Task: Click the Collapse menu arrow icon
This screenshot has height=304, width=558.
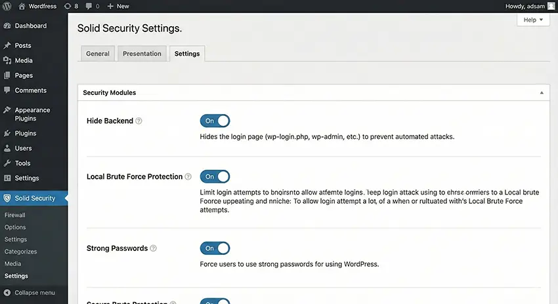Action: [7, 293]
